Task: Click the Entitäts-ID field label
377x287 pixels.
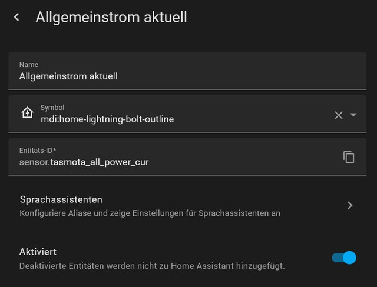Action: (x=38, y=151)
